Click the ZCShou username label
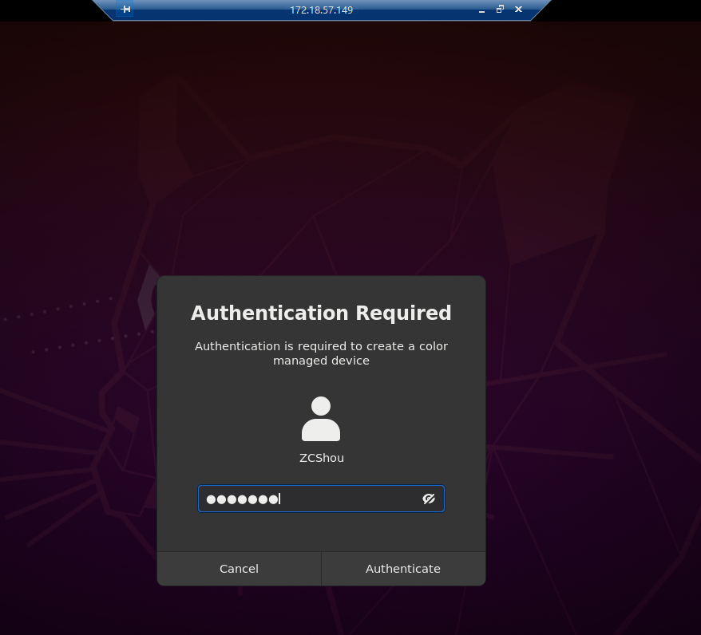 [x=321, y=457]
